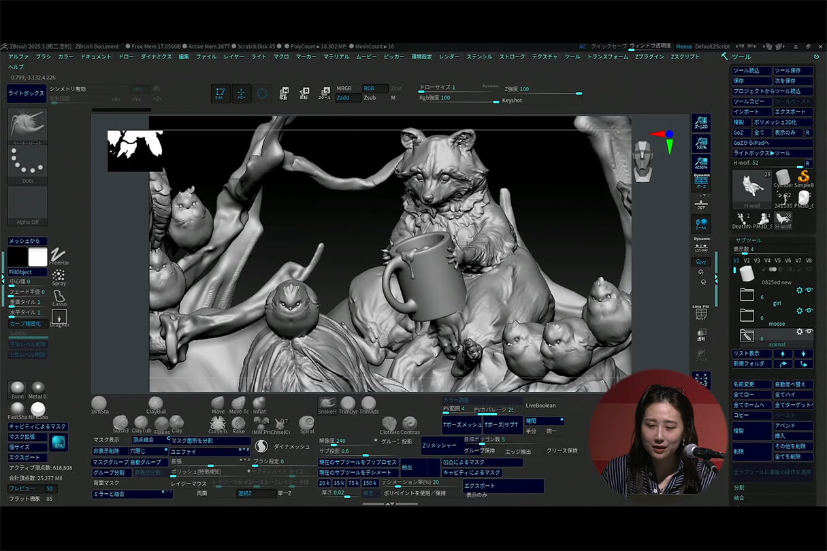
Task: Click the Edit mode icon
Action: [221, 94]
